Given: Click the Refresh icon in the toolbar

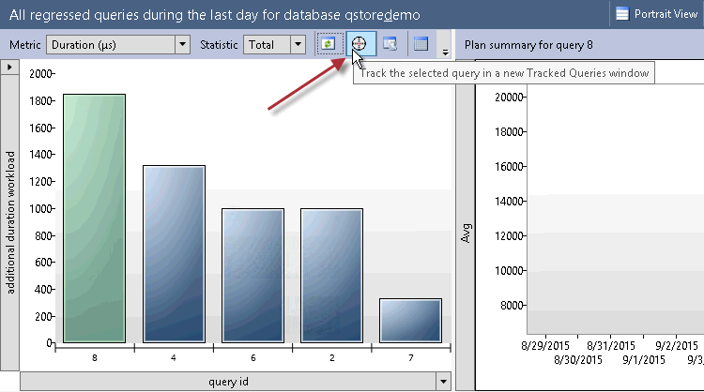Looking at the screenshot, I should click(329, 44).
